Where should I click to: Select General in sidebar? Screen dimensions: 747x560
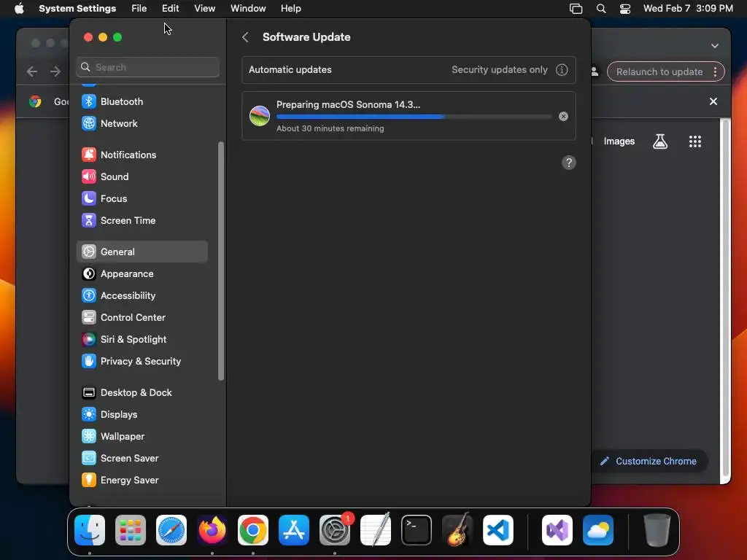click(142, 252)
